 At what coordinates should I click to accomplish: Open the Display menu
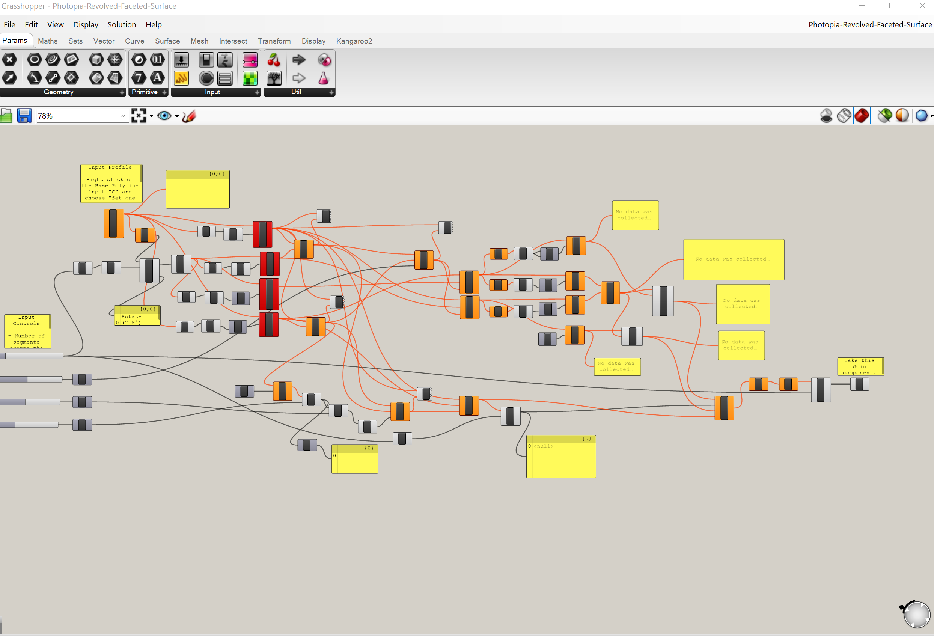86,24
